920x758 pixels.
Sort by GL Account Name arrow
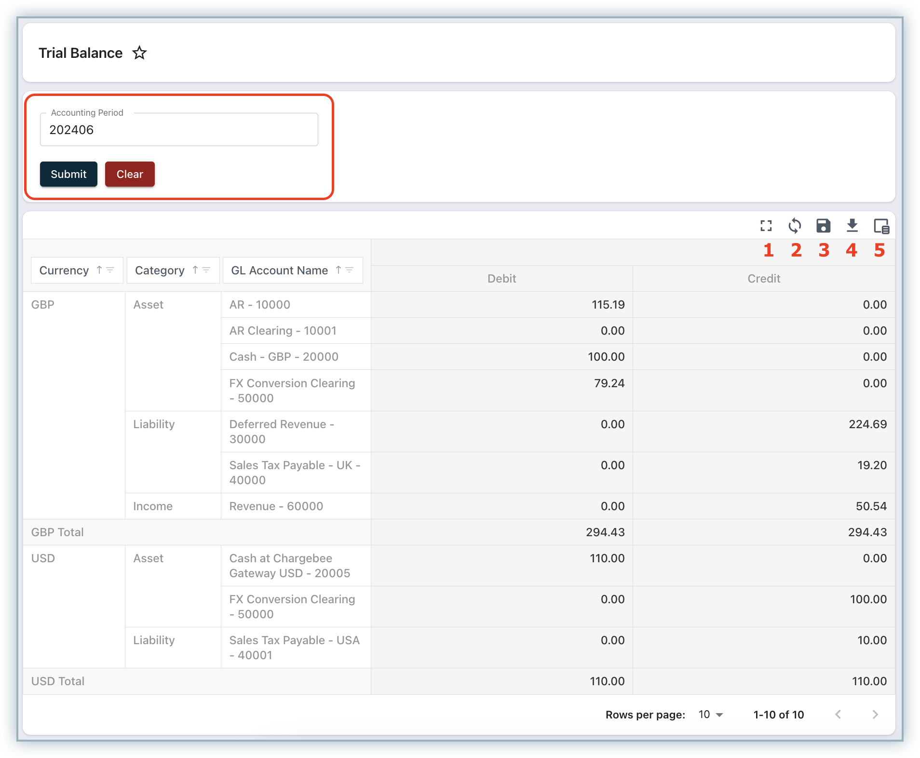coord(338,270)
